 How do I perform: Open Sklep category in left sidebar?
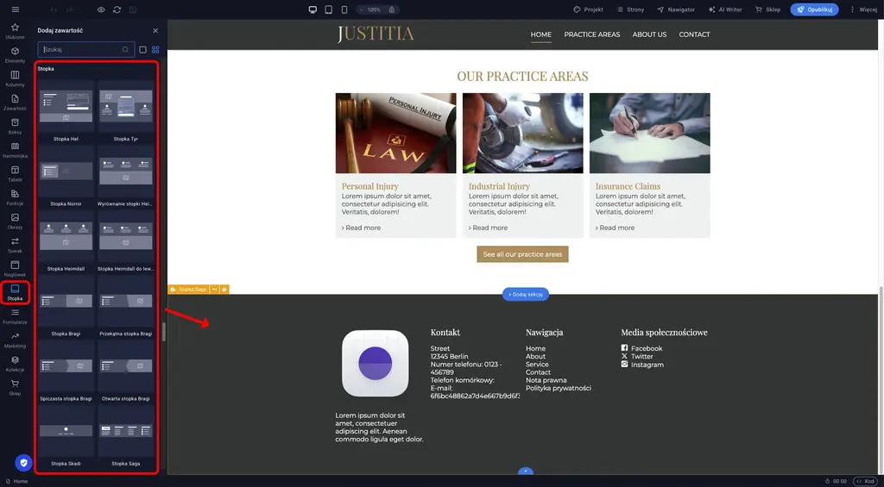click(x=15, y=387)
